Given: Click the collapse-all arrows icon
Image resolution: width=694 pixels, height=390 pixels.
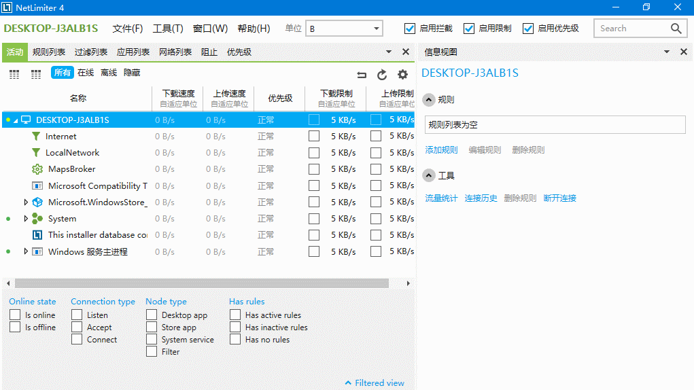Looking at the screenshot, I should [x=362, y=75].
